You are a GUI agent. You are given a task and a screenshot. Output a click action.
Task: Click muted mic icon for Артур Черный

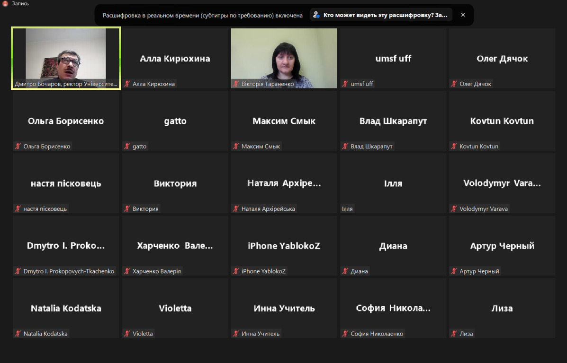[x=454, y=271]
